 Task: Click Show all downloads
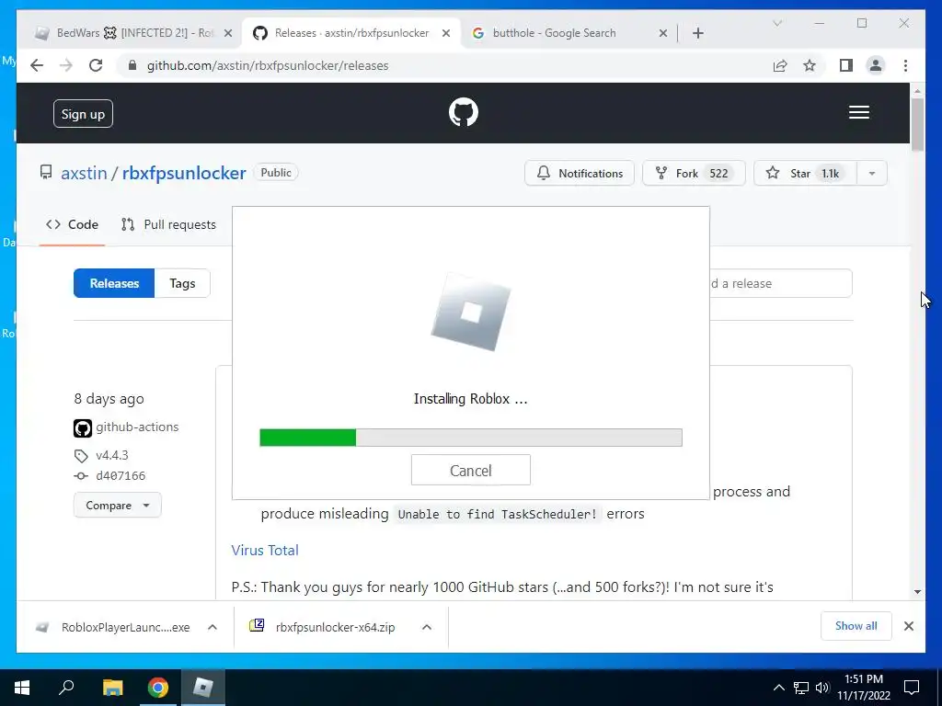856,626
